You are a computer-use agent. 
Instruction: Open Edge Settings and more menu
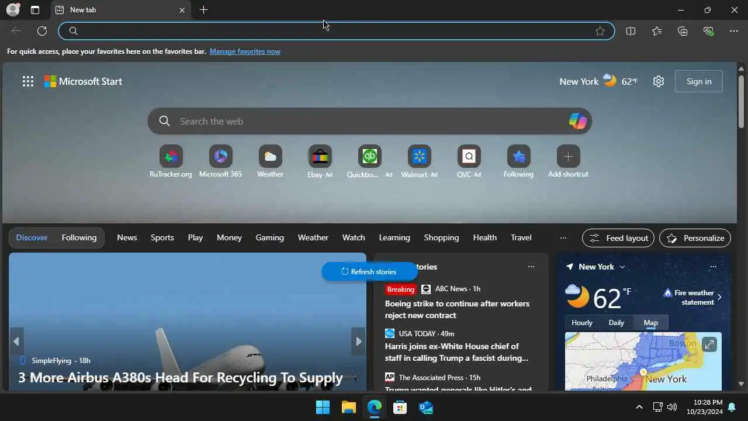(734, 31)
